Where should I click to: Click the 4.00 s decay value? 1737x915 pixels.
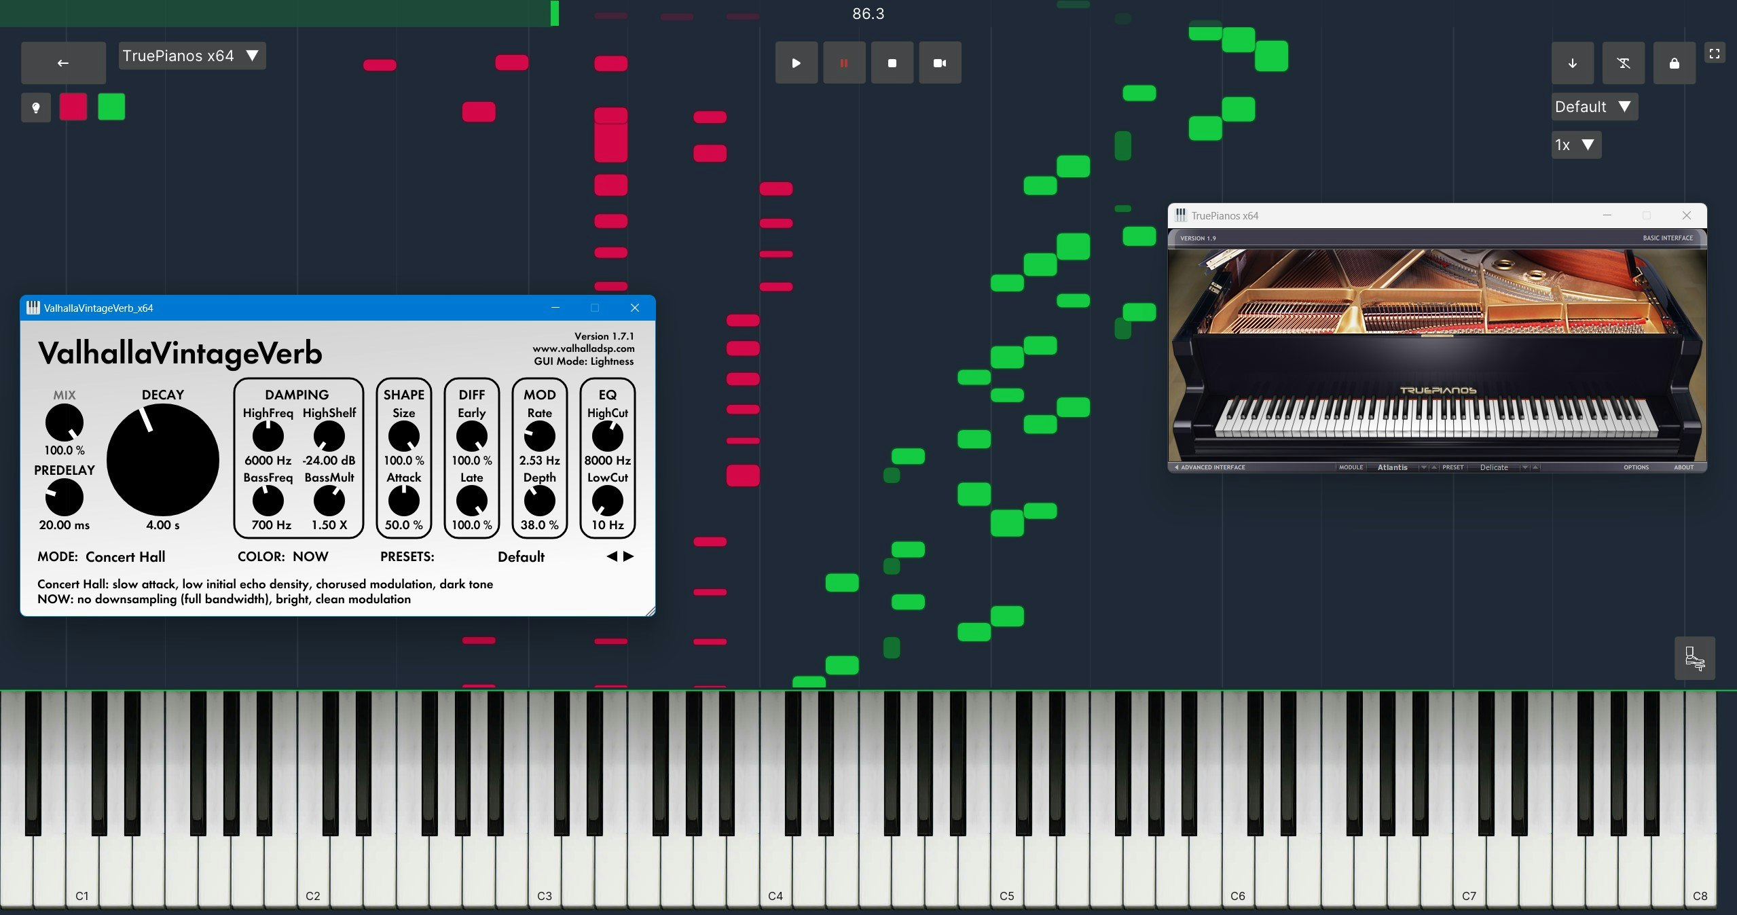click(x=163, y=525)
